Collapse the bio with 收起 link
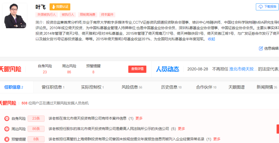Screen dimensions: 279x143 [x=211, y=39]
